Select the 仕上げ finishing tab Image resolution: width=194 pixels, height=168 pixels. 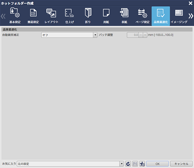point(69,16)
